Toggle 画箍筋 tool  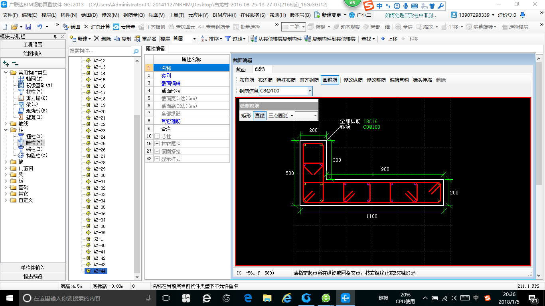pos(330,80)
